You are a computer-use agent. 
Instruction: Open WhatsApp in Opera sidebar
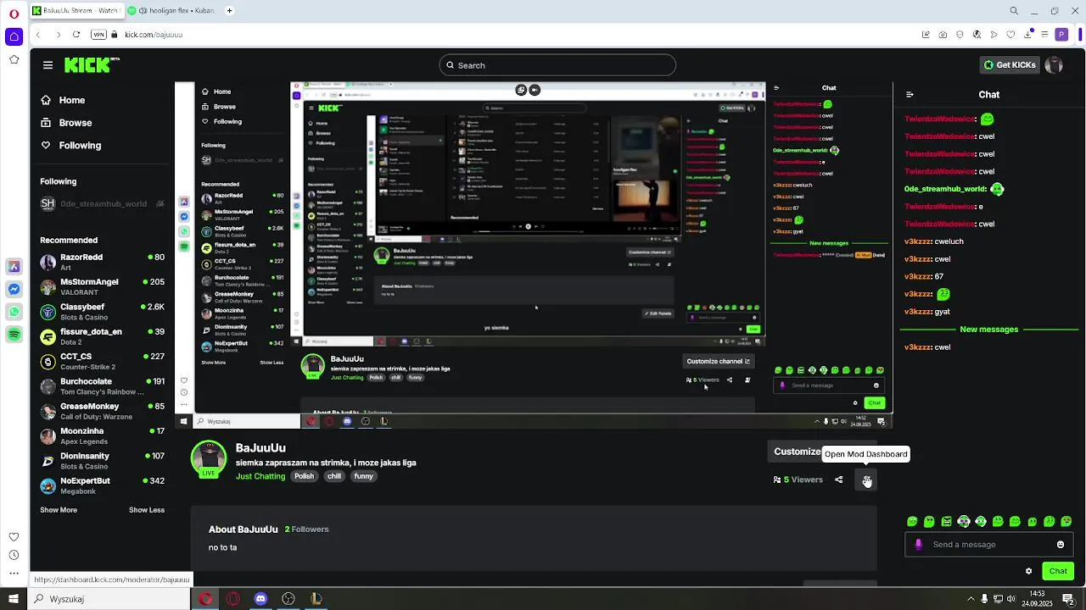pyautogui.click(x=14, y=312)
